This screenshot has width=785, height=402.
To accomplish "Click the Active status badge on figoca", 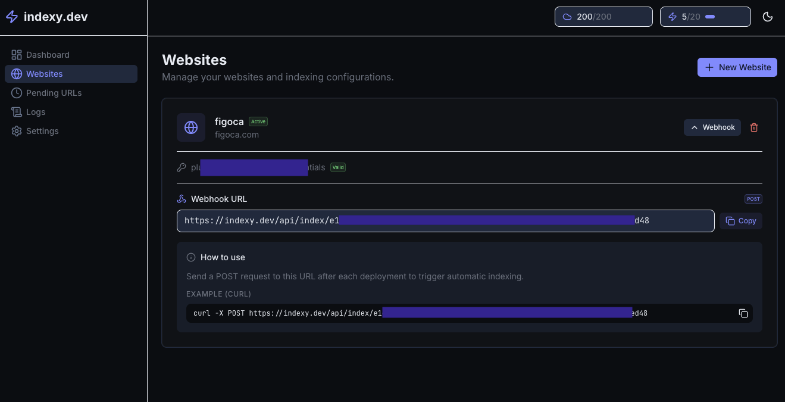I will (258, 121).
